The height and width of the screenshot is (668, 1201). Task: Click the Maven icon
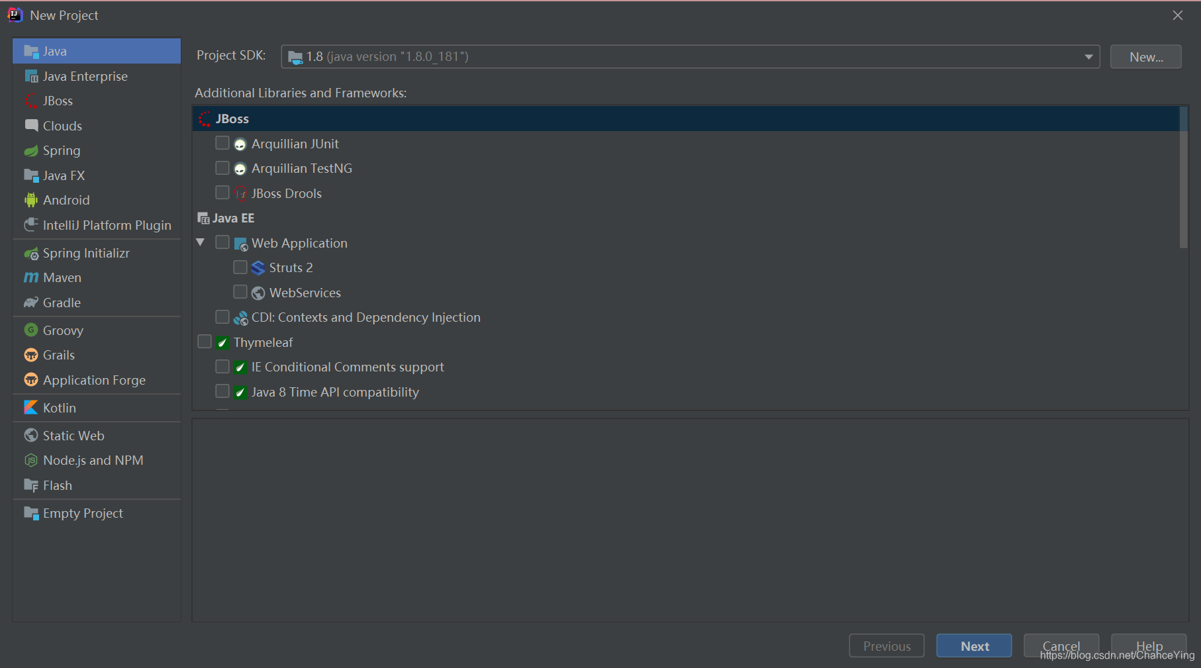click(31, 277)
